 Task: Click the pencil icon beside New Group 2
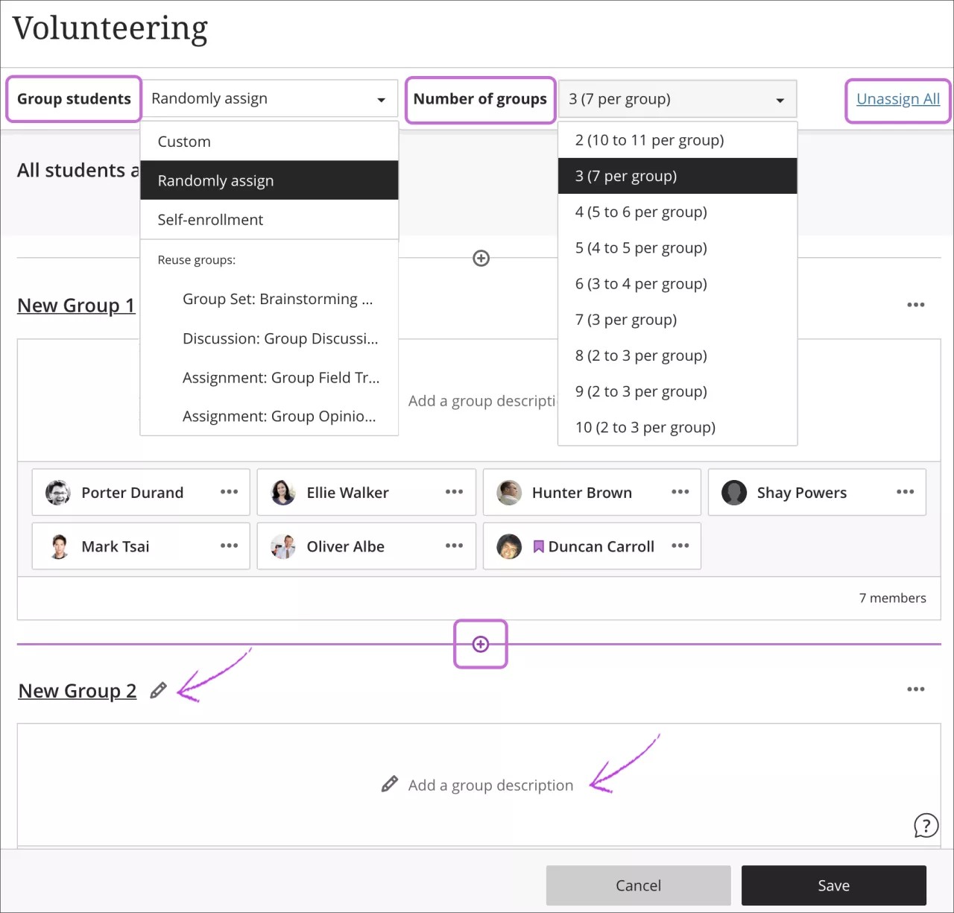[x=158, y=690]
